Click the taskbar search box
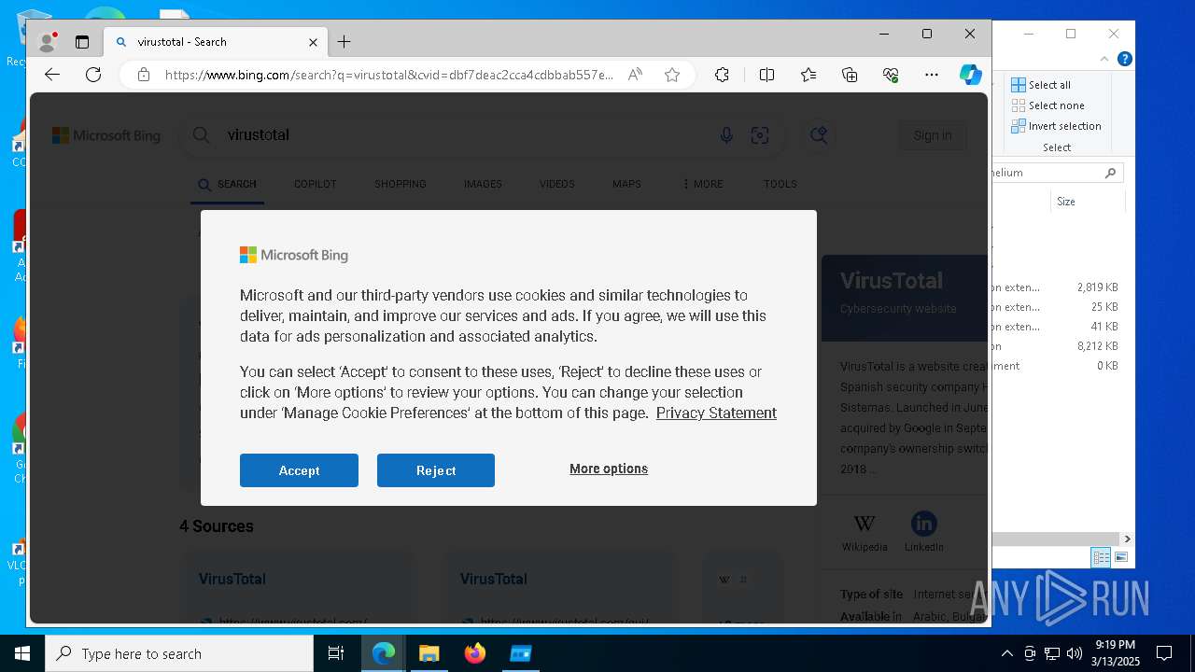1195x672 pixels. [x=179, y=653]
